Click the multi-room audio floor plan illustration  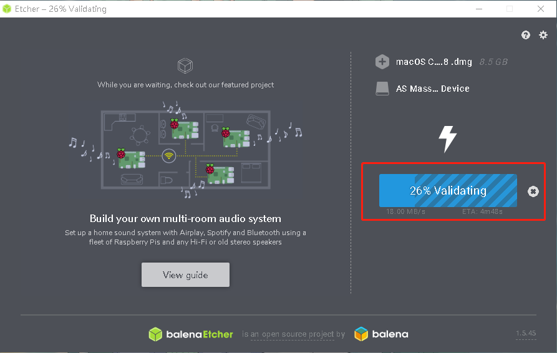pyautogui.click(x=185, y=150)
